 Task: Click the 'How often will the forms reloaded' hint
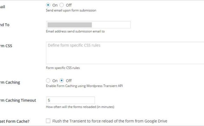point(80,107)
